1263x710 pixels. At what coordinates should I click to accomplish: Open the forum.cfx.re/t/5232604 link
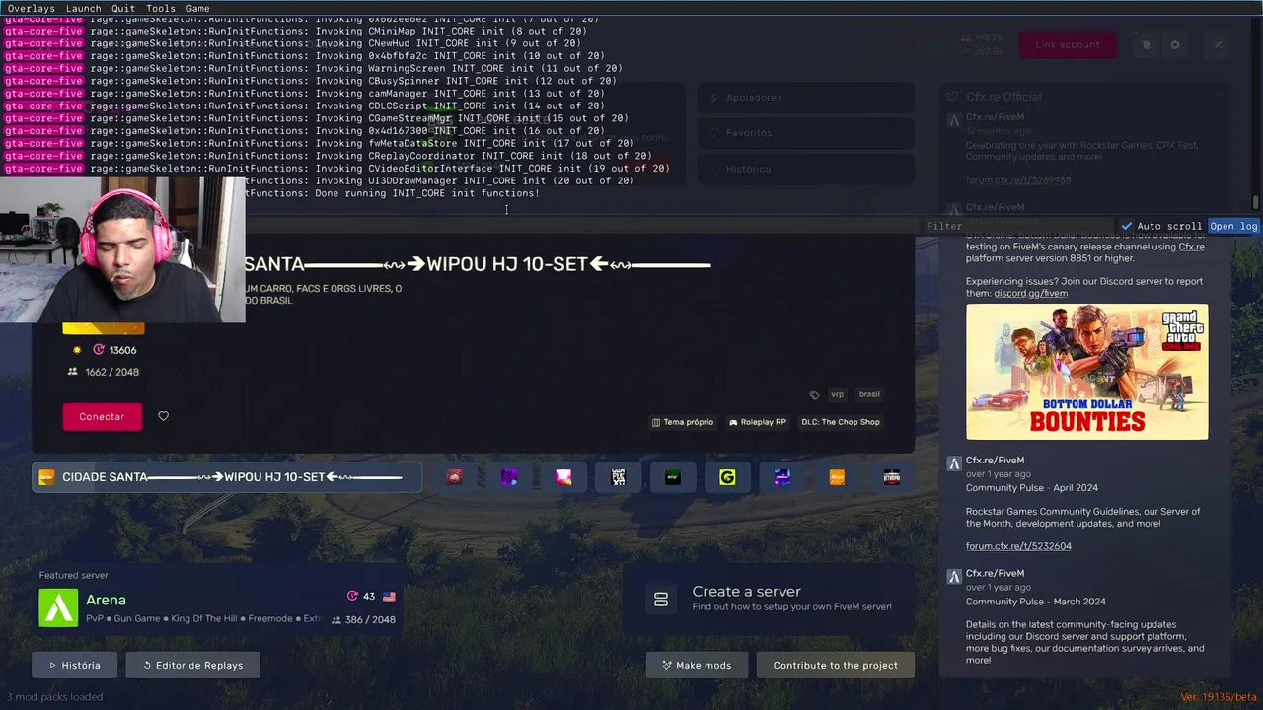[1018, 546]
